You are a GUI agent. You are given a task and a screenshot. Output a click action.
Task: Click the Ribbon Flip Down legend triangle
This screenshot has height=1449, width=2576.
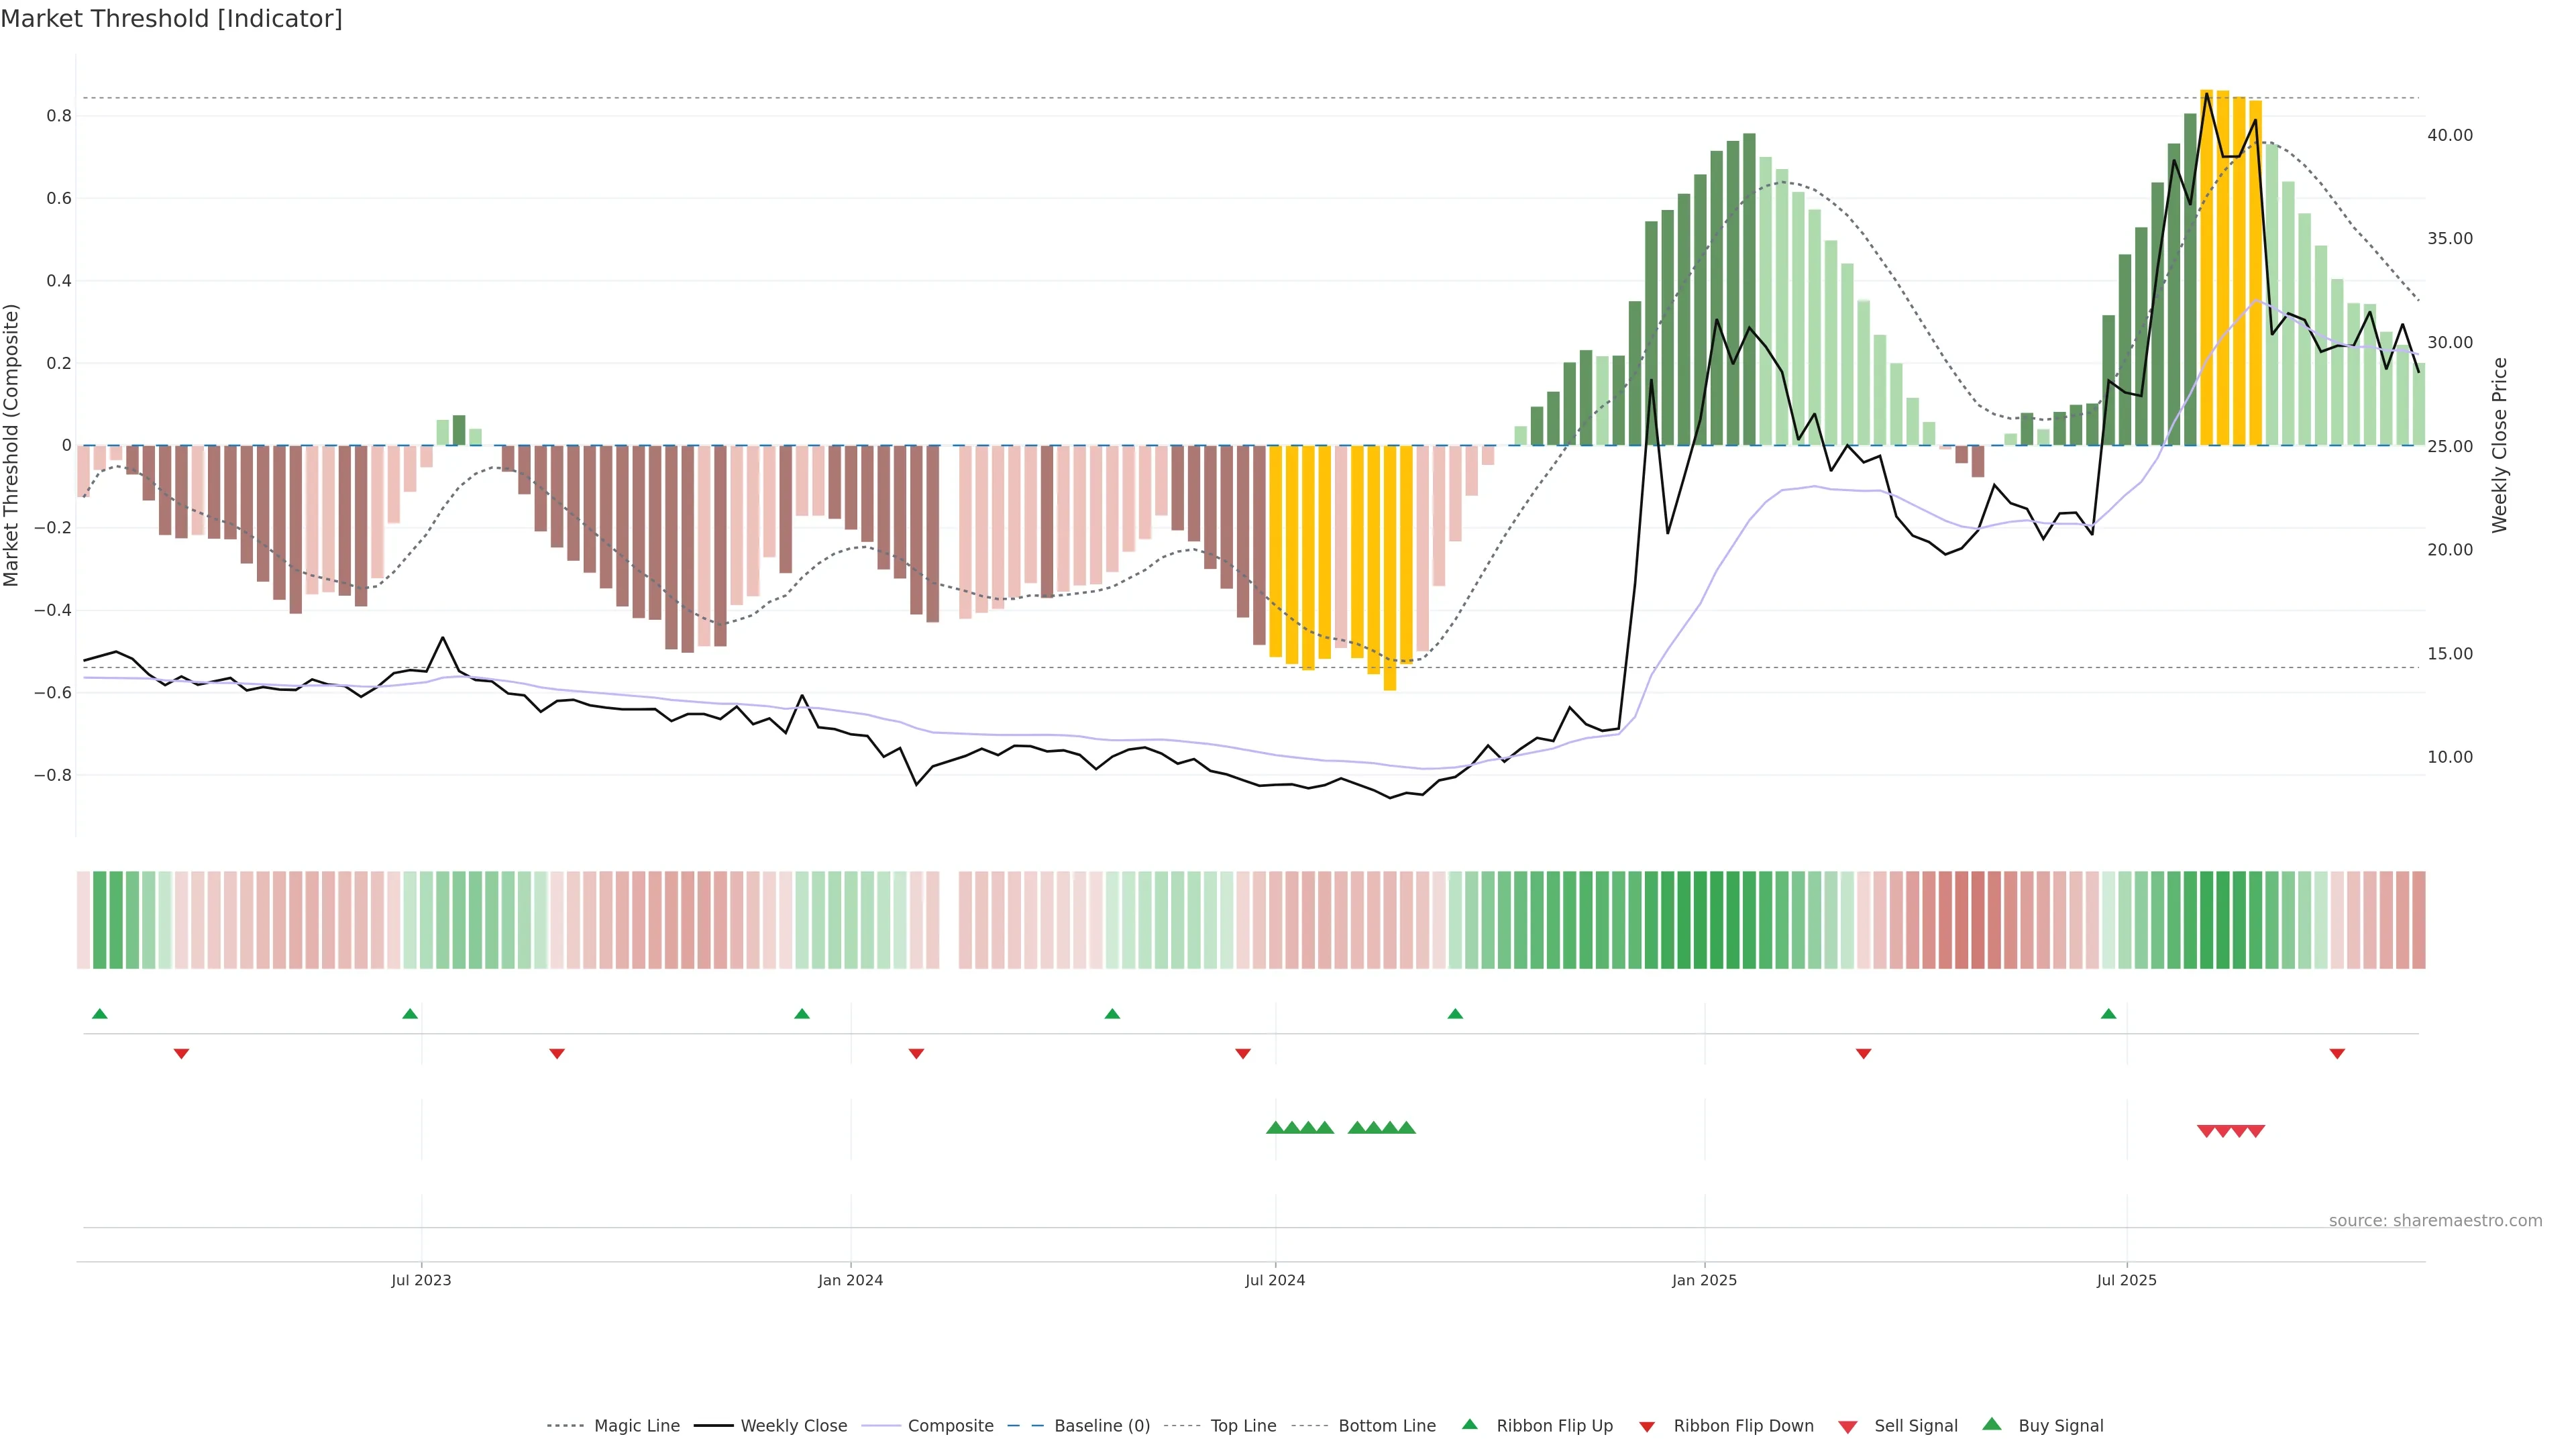pyautogui.click(x=1647, y=1427)
